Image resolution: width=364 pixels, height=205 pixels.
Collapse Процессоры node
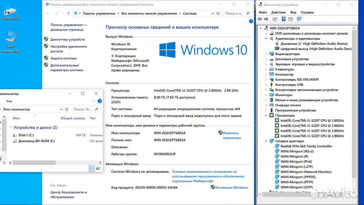(266, 115)
